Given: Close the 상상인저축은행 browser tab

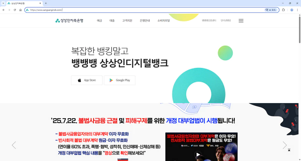Looking at the screenshot, I should 40,3.
